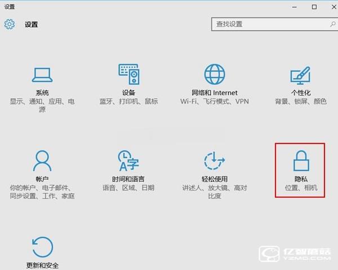Click the settings gear icon beside 设置
This screenshot has height=270, width=338.
[x=10, y=24]
